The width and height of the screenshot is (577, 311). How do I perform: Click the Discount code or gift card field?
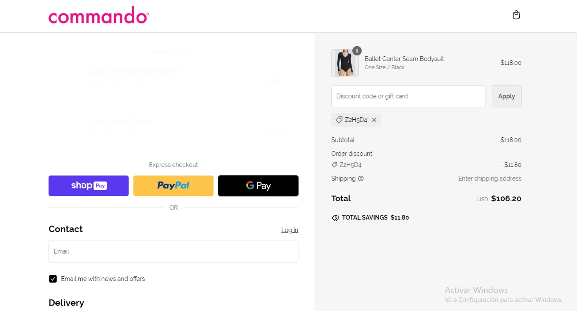(x=408, y=96)
